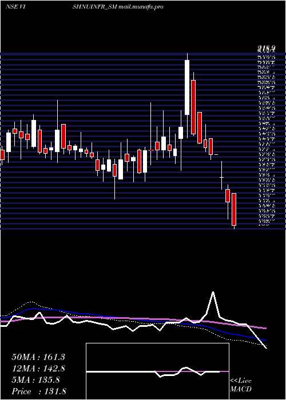Image resolution: width=286 pixels, height=400 pixels.
Task: Click the Price : 131.8 label
Action: [x=39, y=391]
